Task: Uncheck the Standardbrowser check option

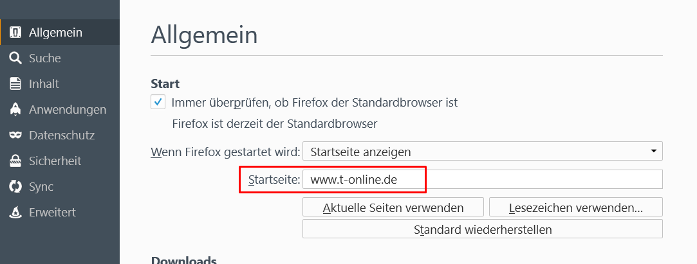Action: [158, 102]
